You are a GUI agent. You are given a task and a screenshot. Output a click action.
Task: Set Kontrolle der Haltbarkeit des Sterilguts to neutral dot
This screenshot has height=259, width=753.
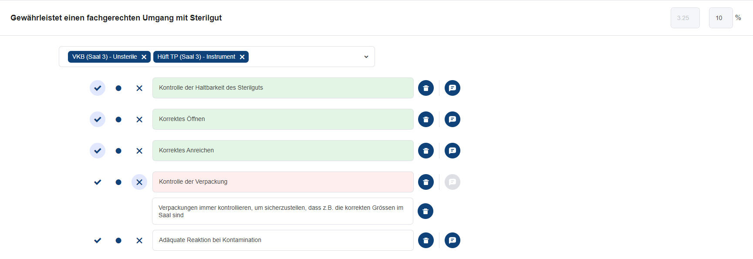coord(118,88)
